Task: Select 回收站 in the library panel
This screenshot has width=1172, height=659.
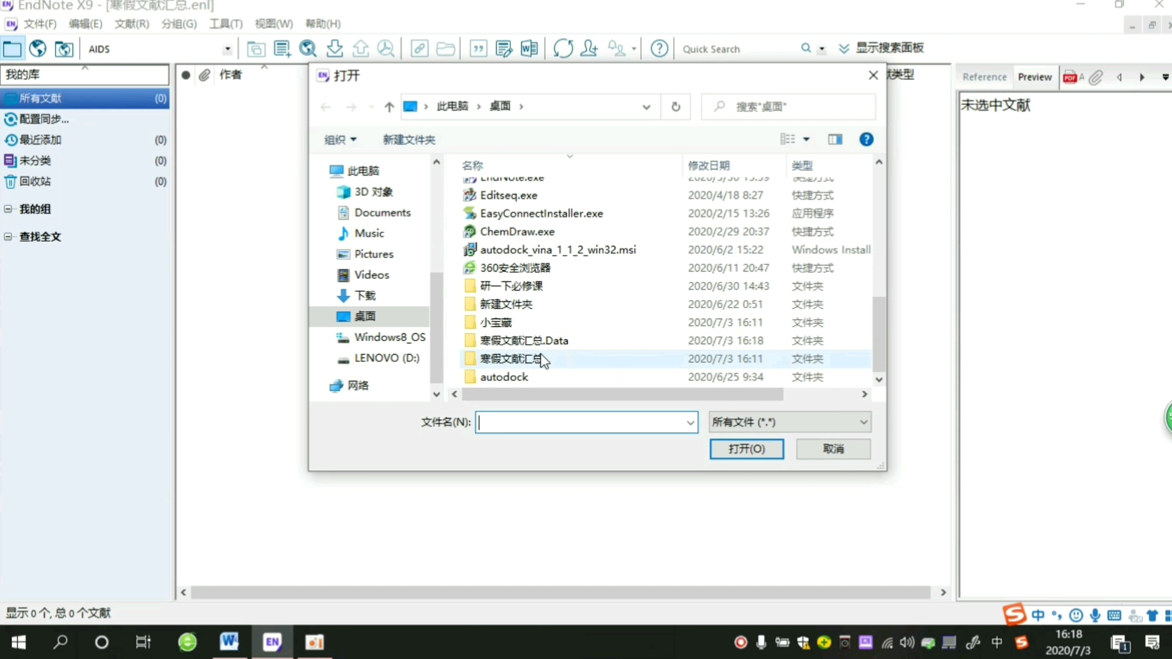Action: 85,181
